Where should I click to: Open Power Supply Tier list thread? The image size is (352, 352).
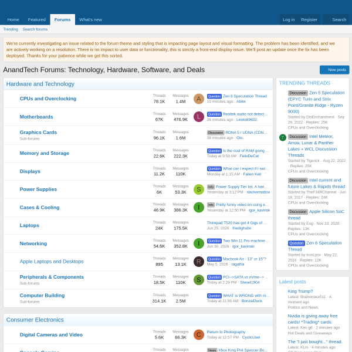pos(242,187)
